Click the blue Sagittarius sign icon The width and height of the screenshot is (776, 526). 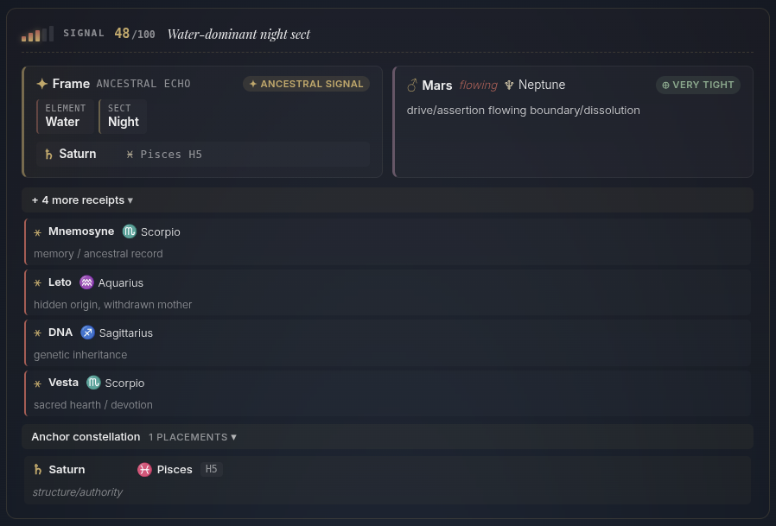coord(87,333)
